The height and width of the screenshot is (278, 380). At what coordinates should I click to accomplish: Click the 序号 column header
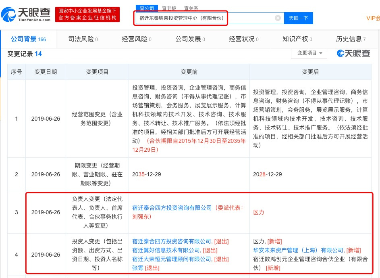[x=16, y=72]
